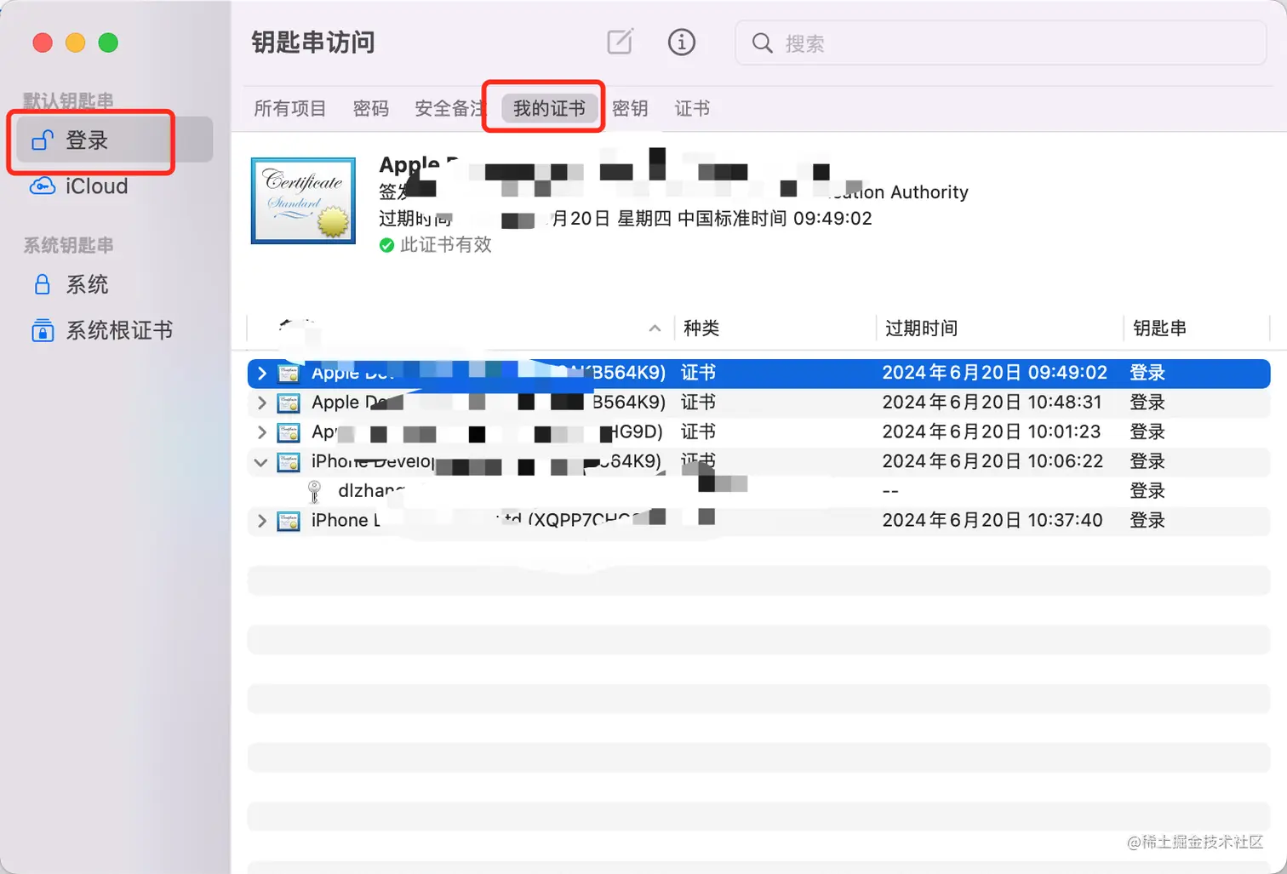Viewport: 1287px width, 874px height.
Task: Click expiry 2024年6月20日 10:06:22
Action: click(992, 461)
